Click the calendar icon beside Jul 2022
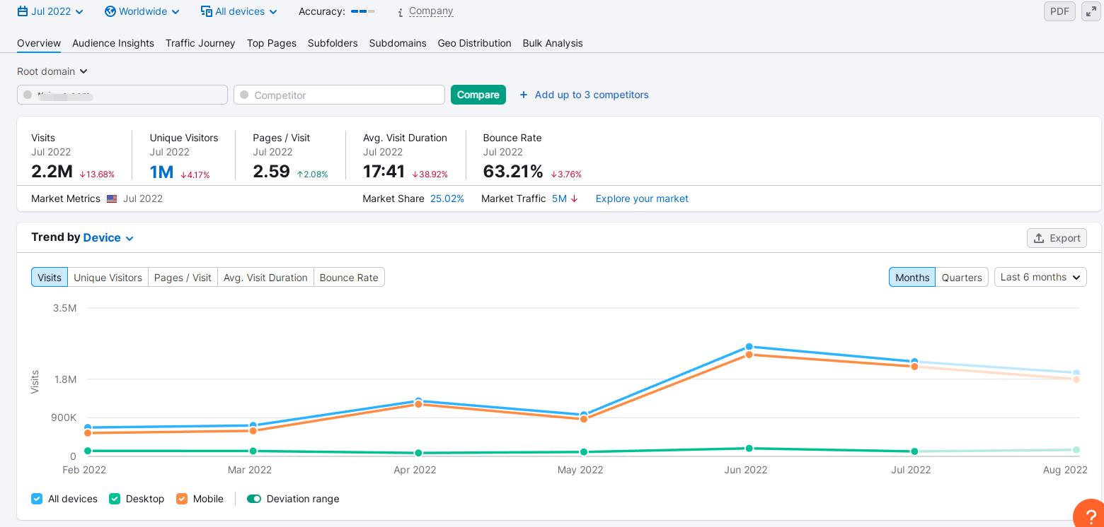The width and height of the screenshot is (1104, 527). [x=23, y=11]
